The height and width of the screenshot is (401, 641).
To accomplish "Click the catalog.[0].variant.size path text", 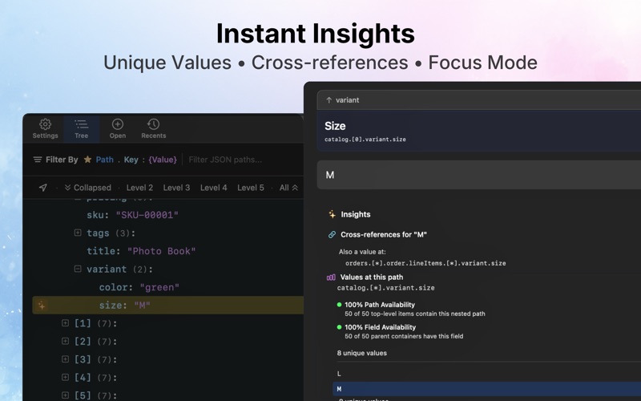I will click(x=365, y=139).
